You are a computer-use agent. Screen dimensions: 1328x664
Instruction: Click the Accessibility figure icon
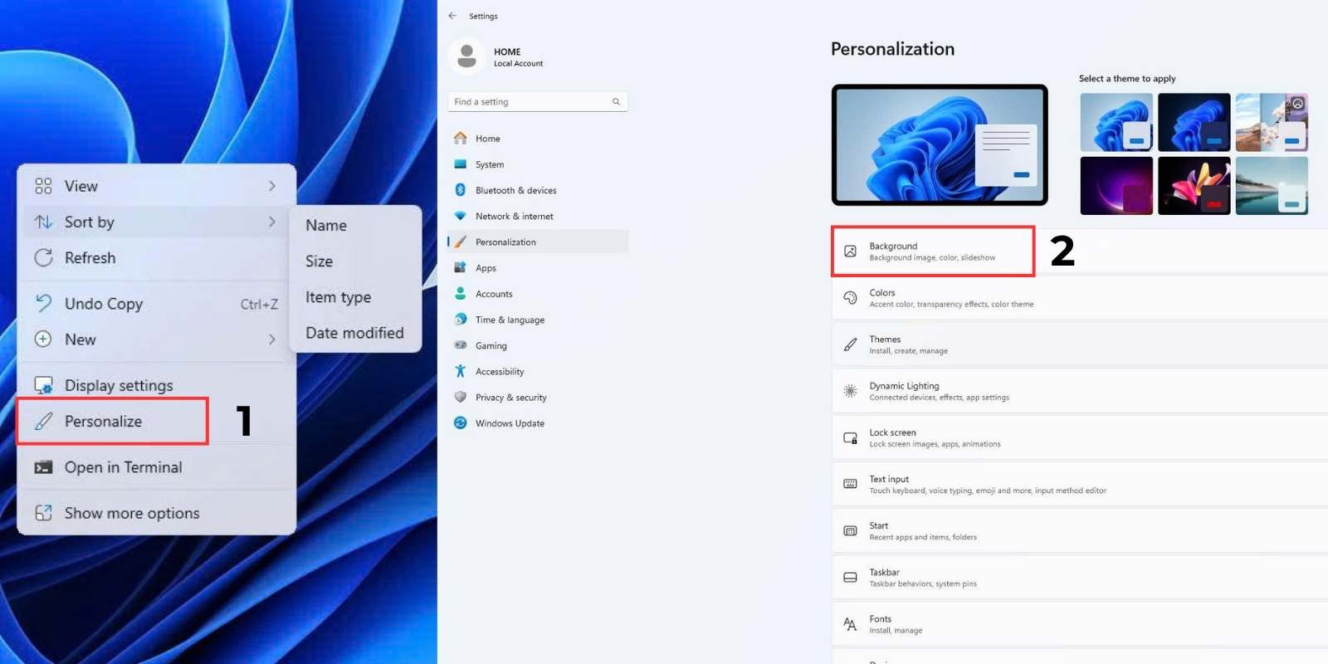click(x=460, y=371)
